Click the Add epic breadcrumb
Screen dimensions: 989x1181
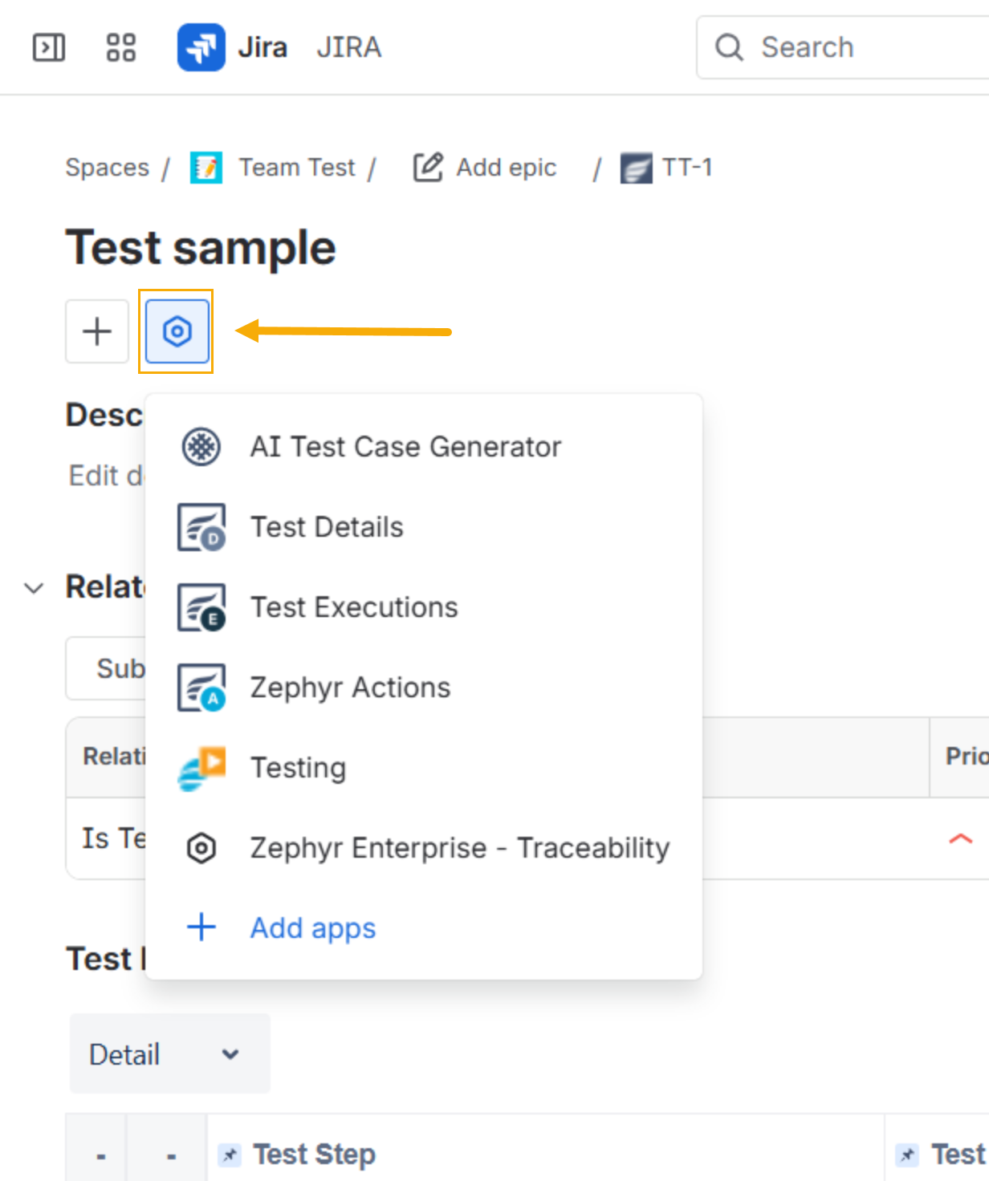tap(506, 168)
